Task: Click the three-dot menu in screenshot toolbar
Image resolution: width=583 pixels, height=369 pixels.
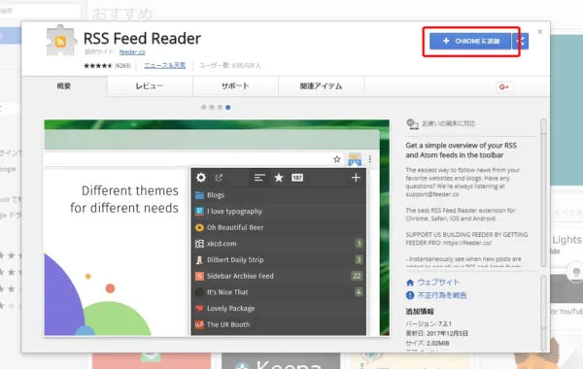Action: (x=370, y=159)
